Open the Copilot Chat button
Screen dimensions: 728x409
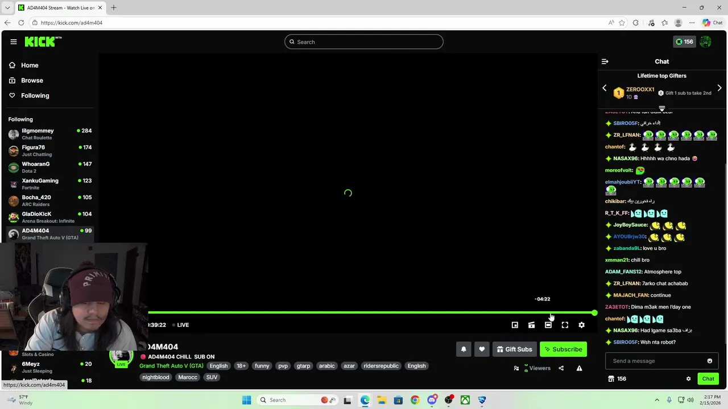(712, 23)
